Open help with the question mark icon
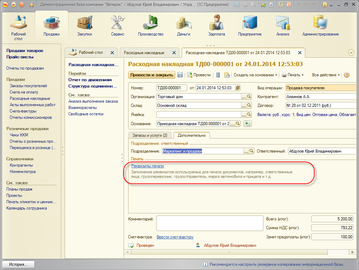Screen dimensions: 359x270 pos(347,75)
